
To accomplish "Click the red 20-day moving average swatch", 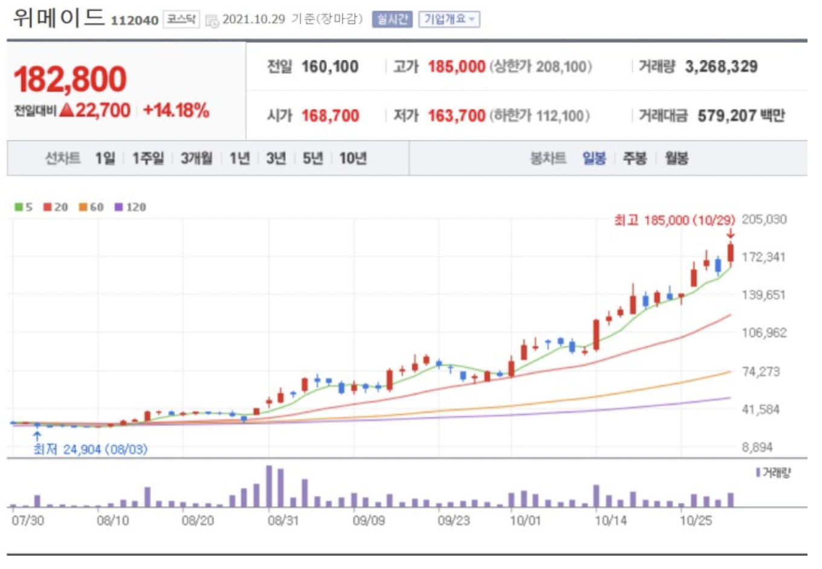I will [x=48, y=207].
